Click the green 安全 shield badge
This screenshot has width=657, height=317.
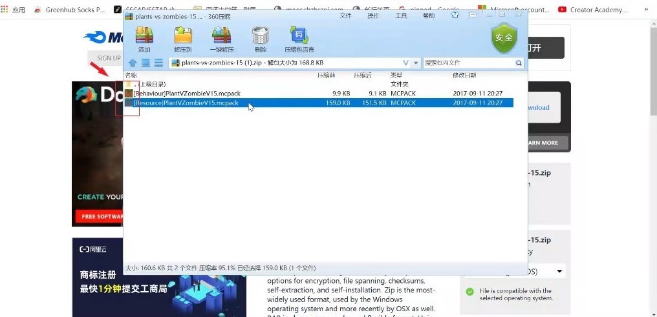coord(504,37)
